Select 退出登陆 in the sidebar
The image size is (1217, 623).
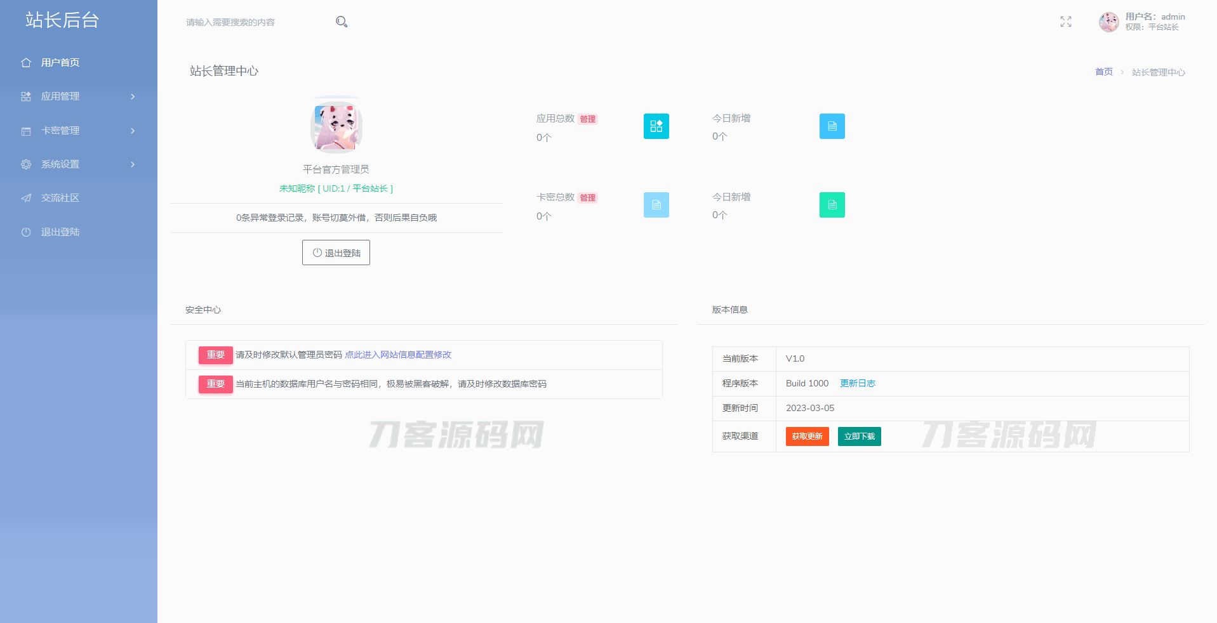(x=60, y=232)
